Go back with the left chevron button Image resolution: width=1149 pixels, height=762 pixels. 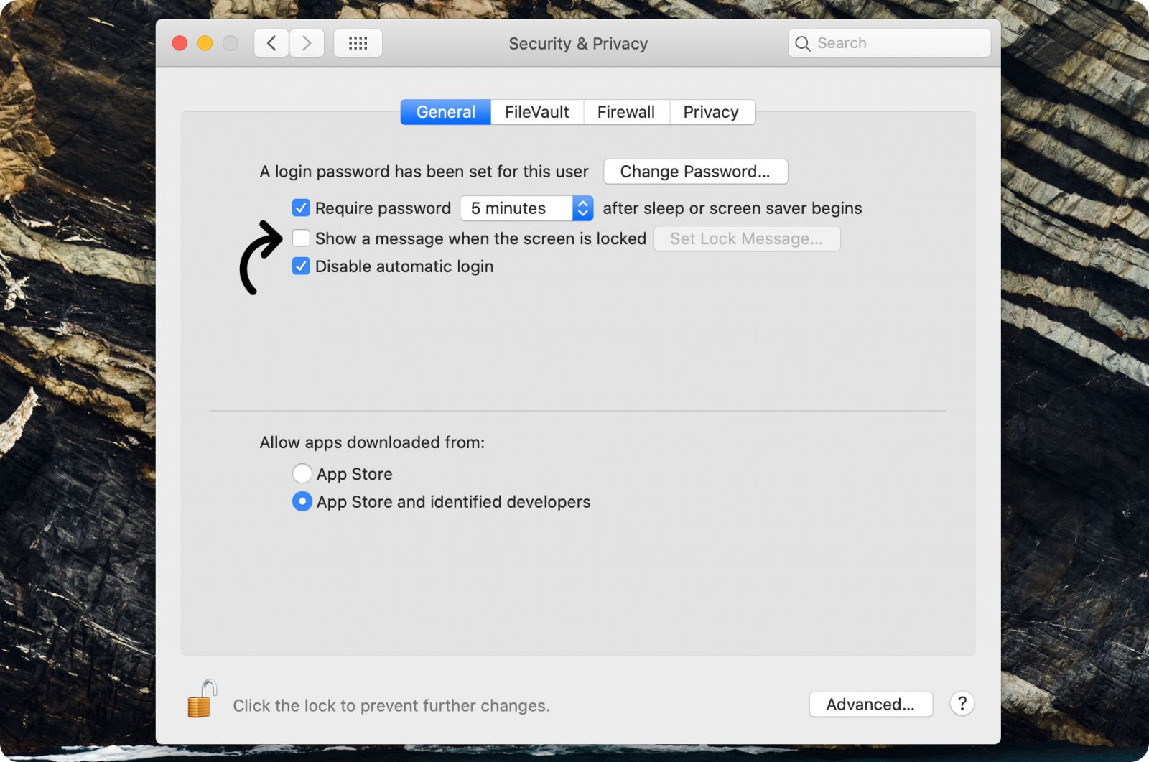coord(271,43)
